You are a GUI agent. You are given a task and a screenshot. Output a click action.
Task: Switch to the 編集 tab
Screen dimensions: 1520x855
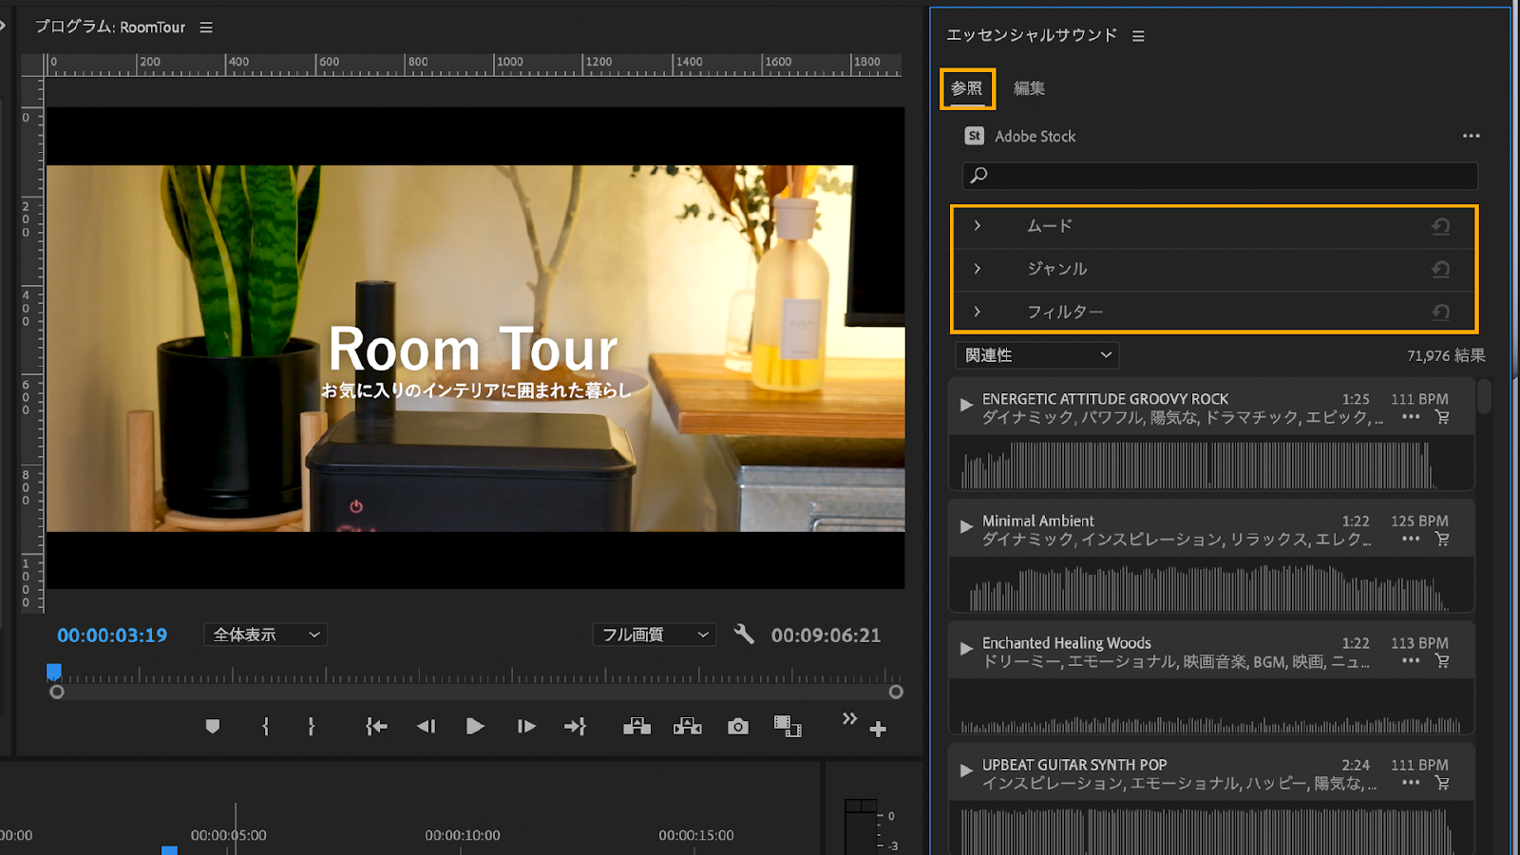1029,88
